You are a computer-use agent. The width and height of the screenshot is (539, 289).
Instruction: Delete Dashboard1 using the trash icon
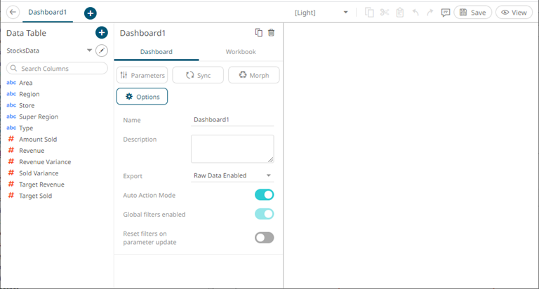pos(272,33)
